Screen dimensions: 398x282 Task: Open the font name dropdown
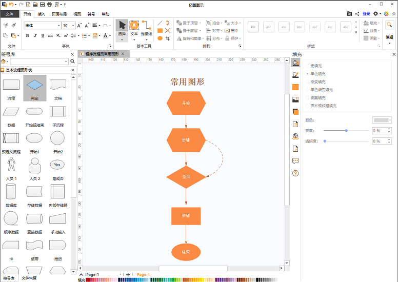pyautogui.click(x=58, y=26)
